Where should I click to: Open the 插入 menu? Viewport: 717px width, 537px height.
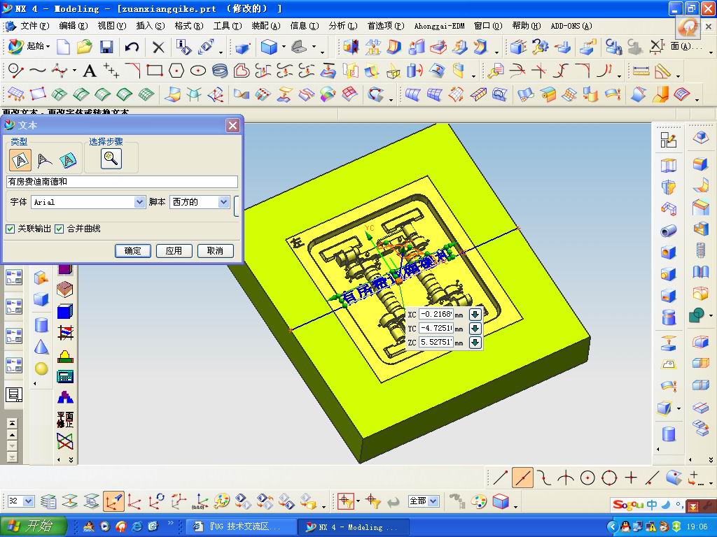tap(151, 26)
